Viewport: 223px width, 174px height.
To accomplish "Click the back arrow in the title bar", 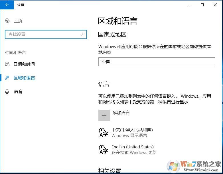I will tap(7, 5).
